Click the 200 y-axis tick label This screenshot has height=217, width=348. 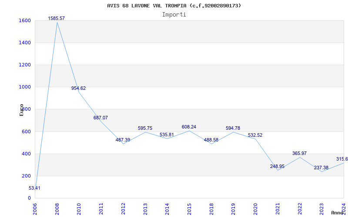pos(26,176)
